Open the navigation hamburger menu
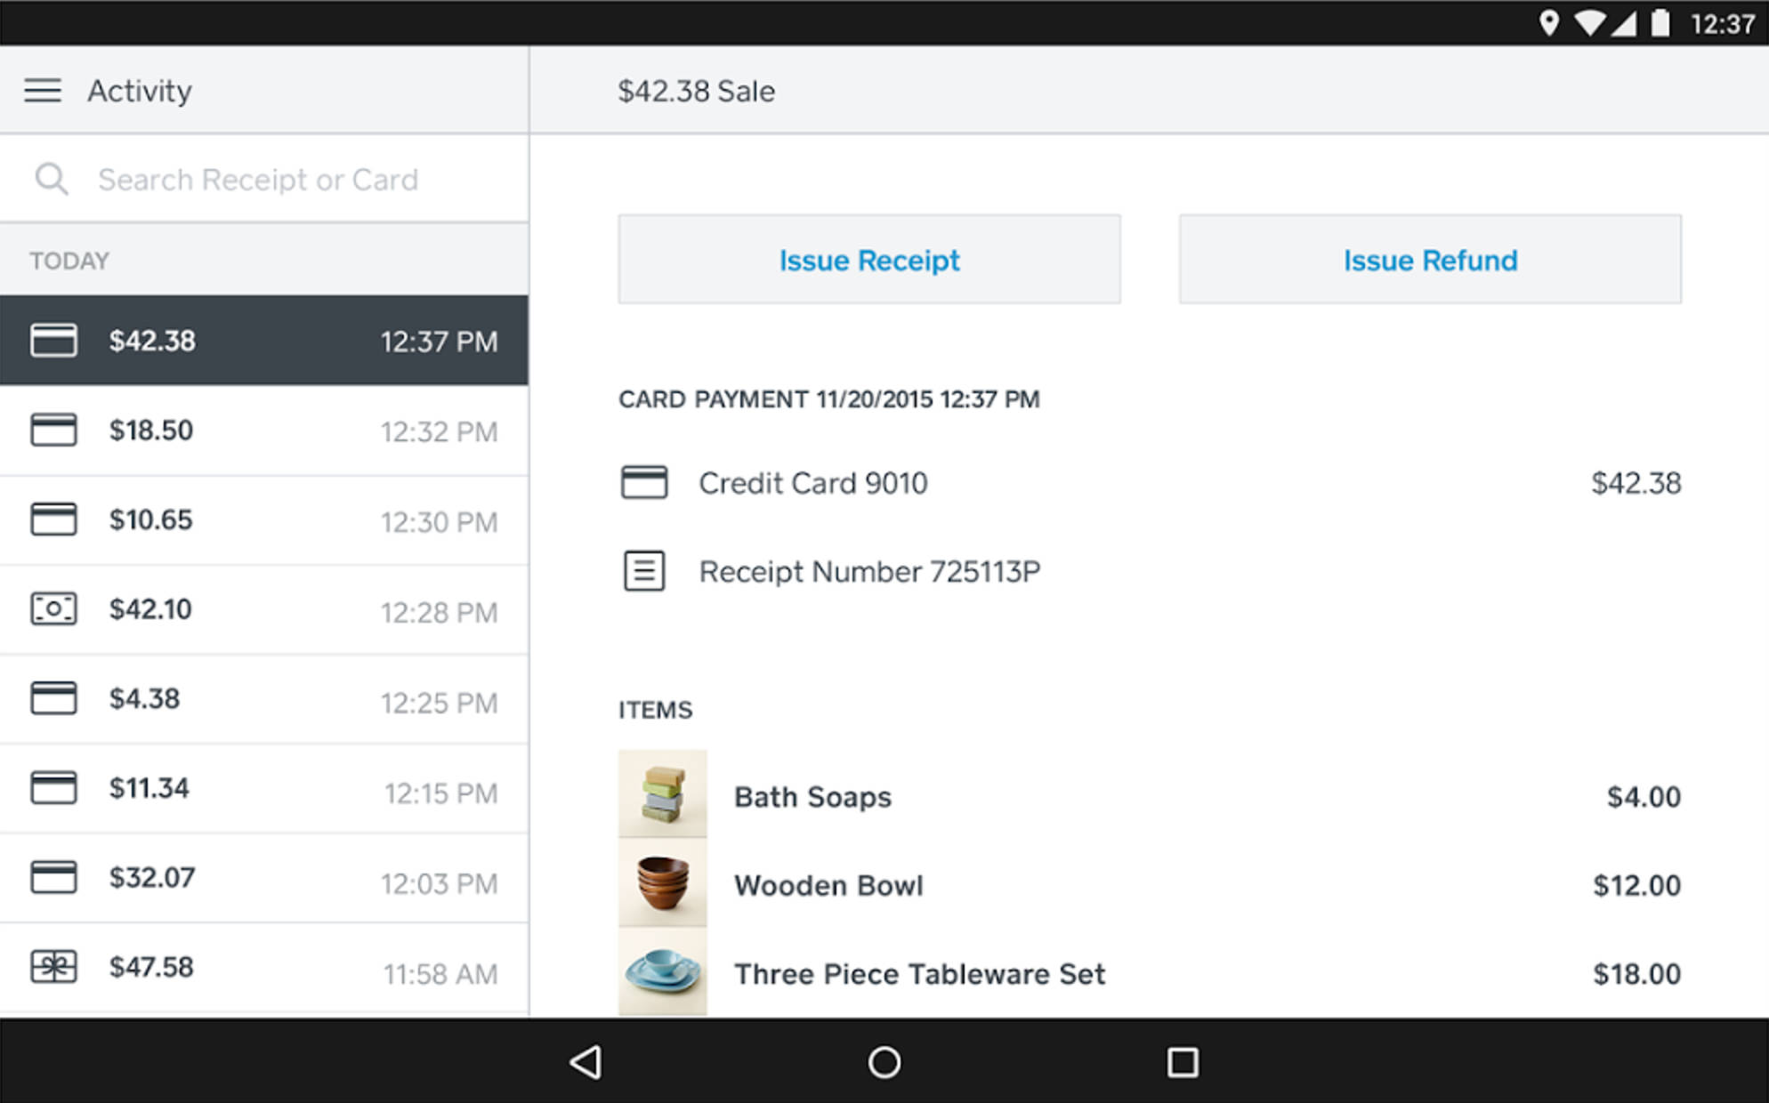The height and width of the screenshot is (1103, 1769). [x=42, y=90]
